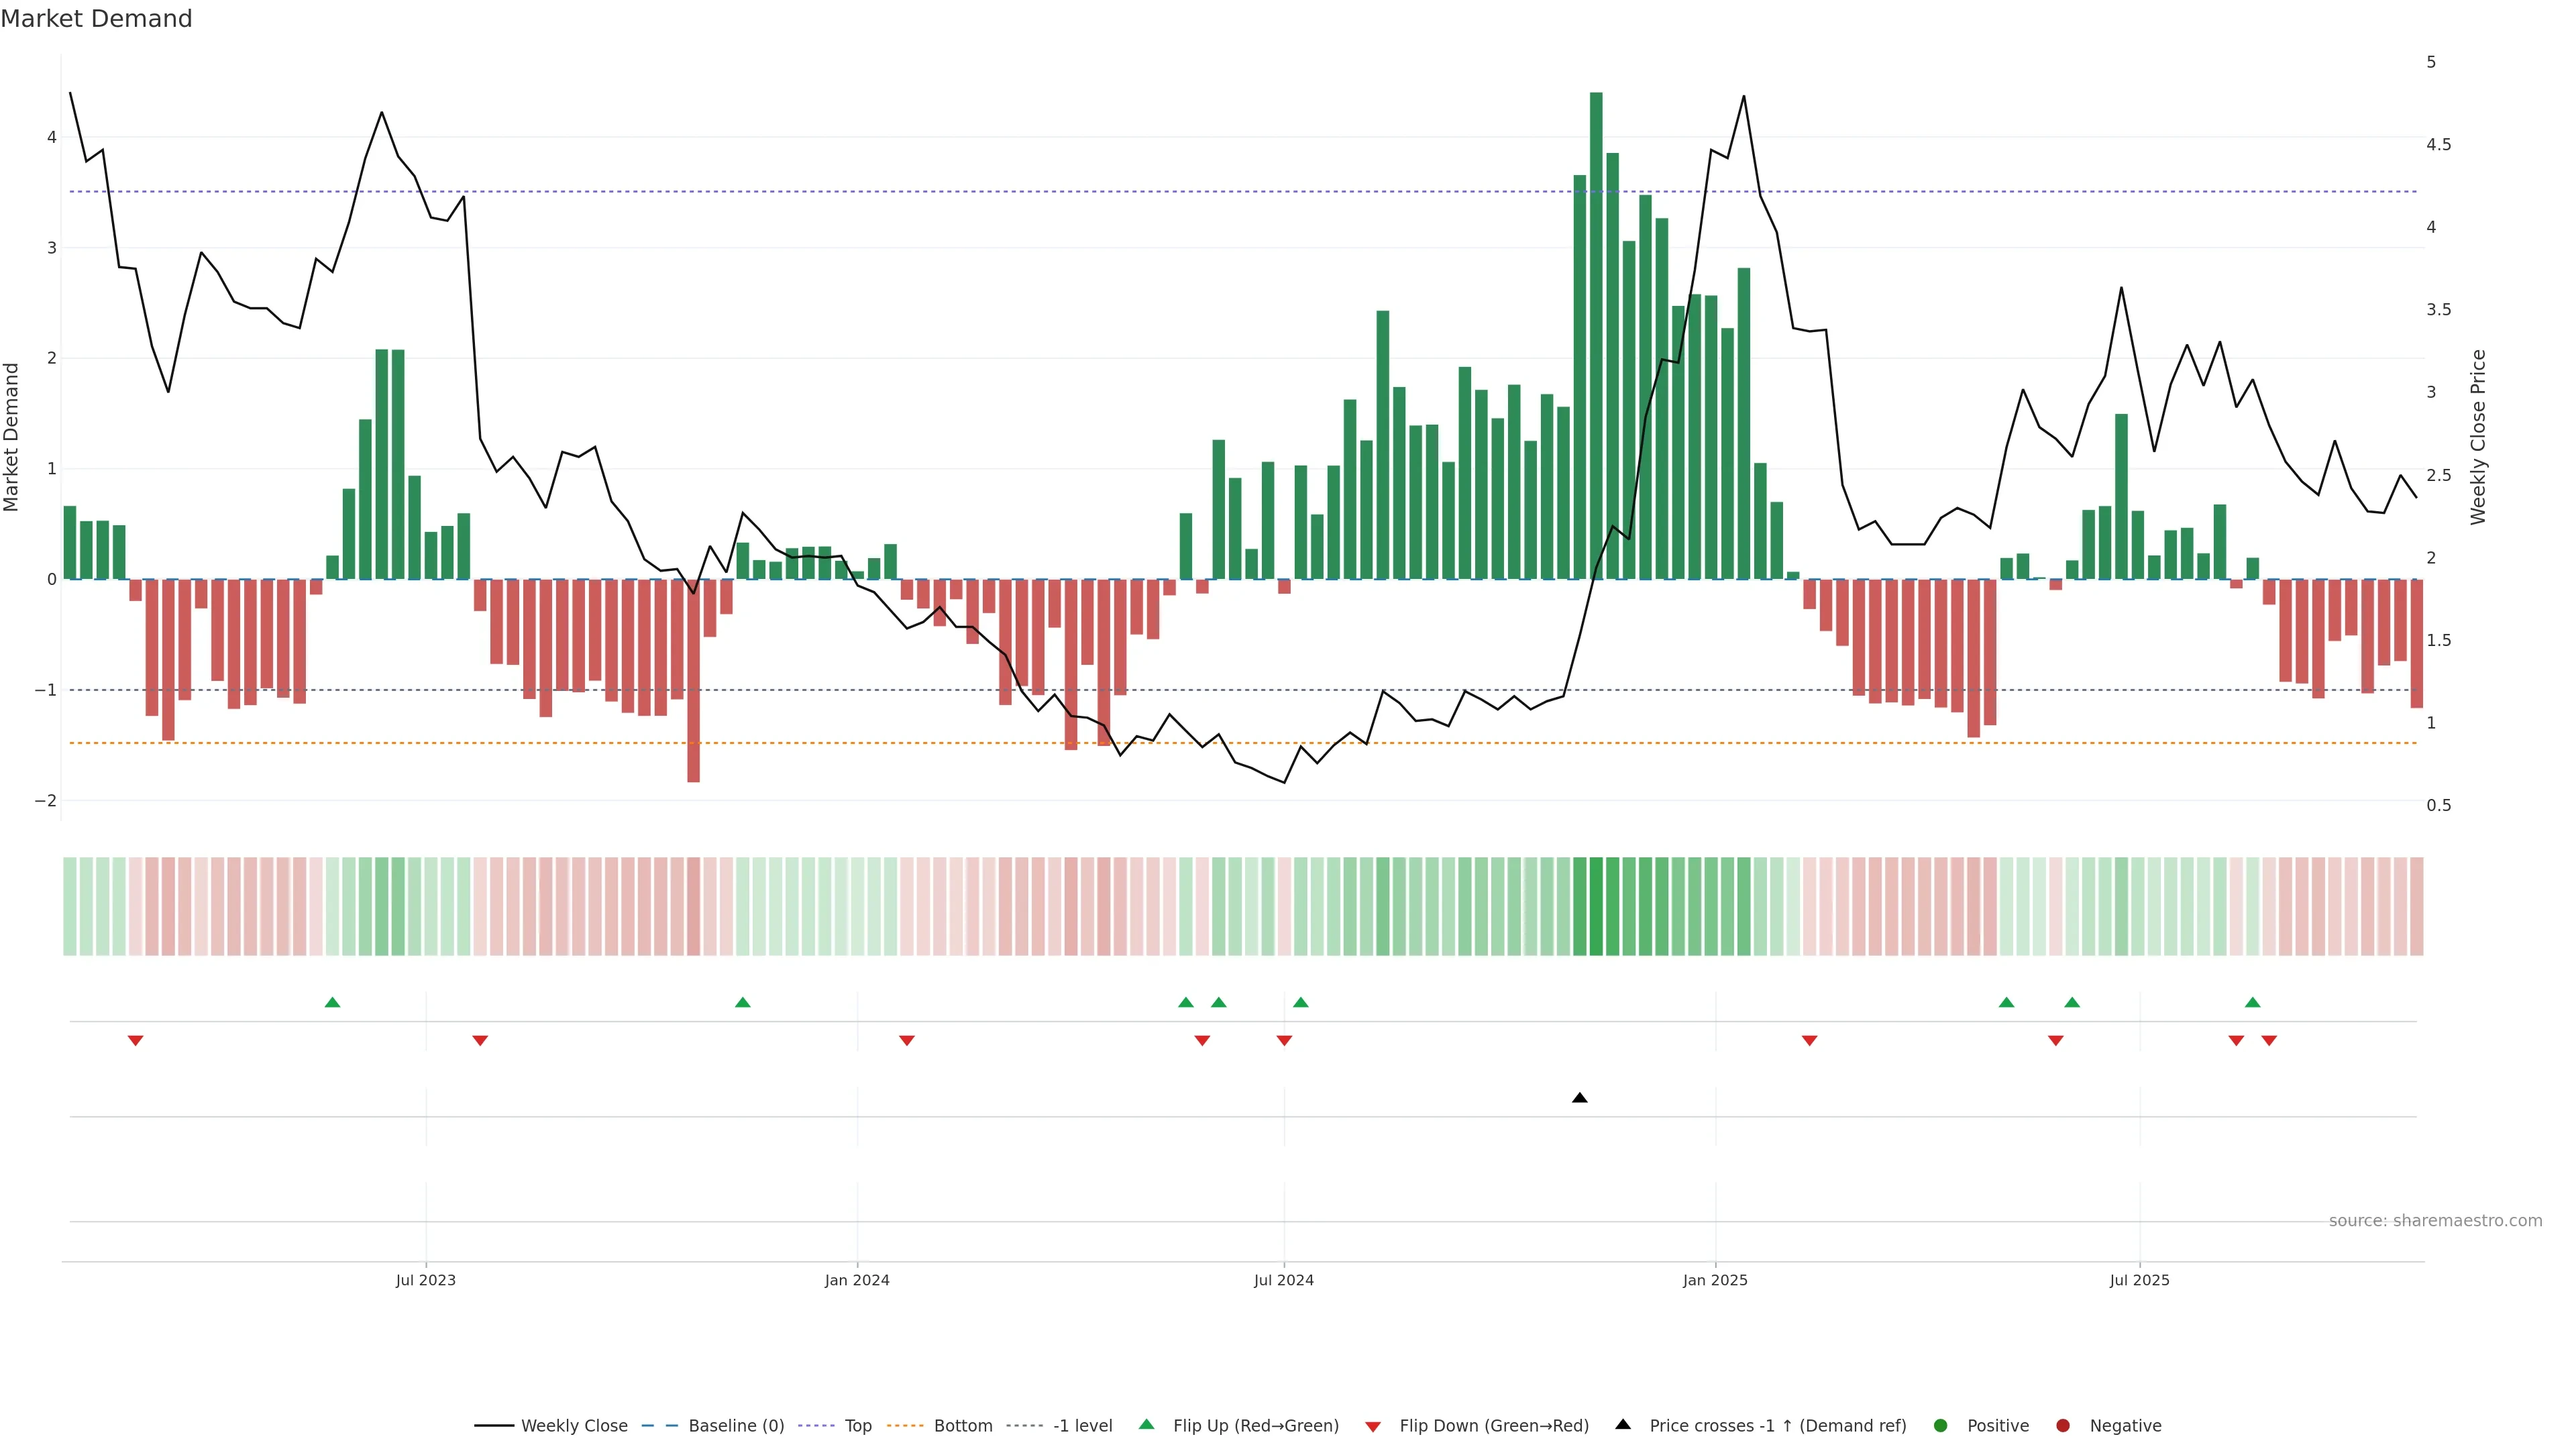Toggle Weekly Close legend entry
The height and width of the screenshot is (1449, 2576).
pos(573,1425)
